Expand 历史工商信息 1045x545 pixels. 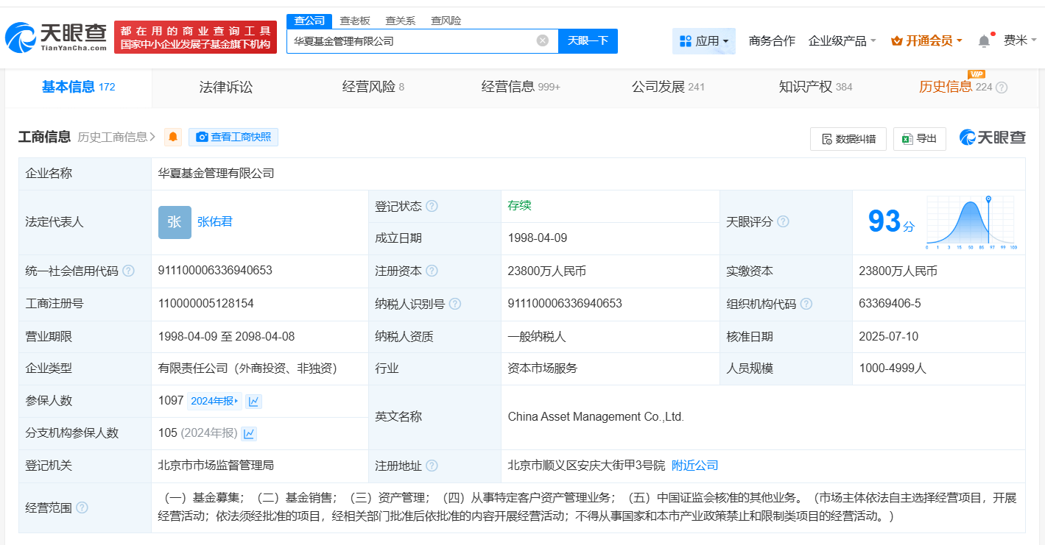coord(116,137)
